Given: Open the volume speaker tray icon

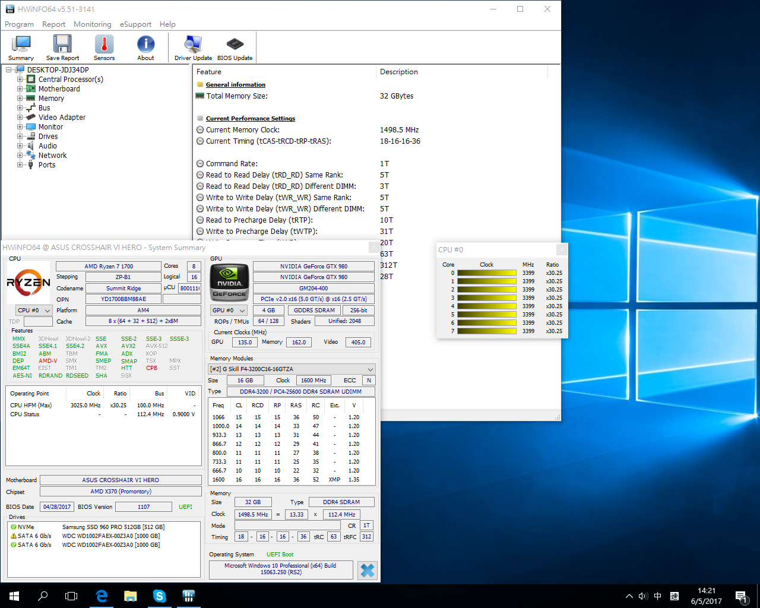Looking at the screenshot, I should 643,596.
